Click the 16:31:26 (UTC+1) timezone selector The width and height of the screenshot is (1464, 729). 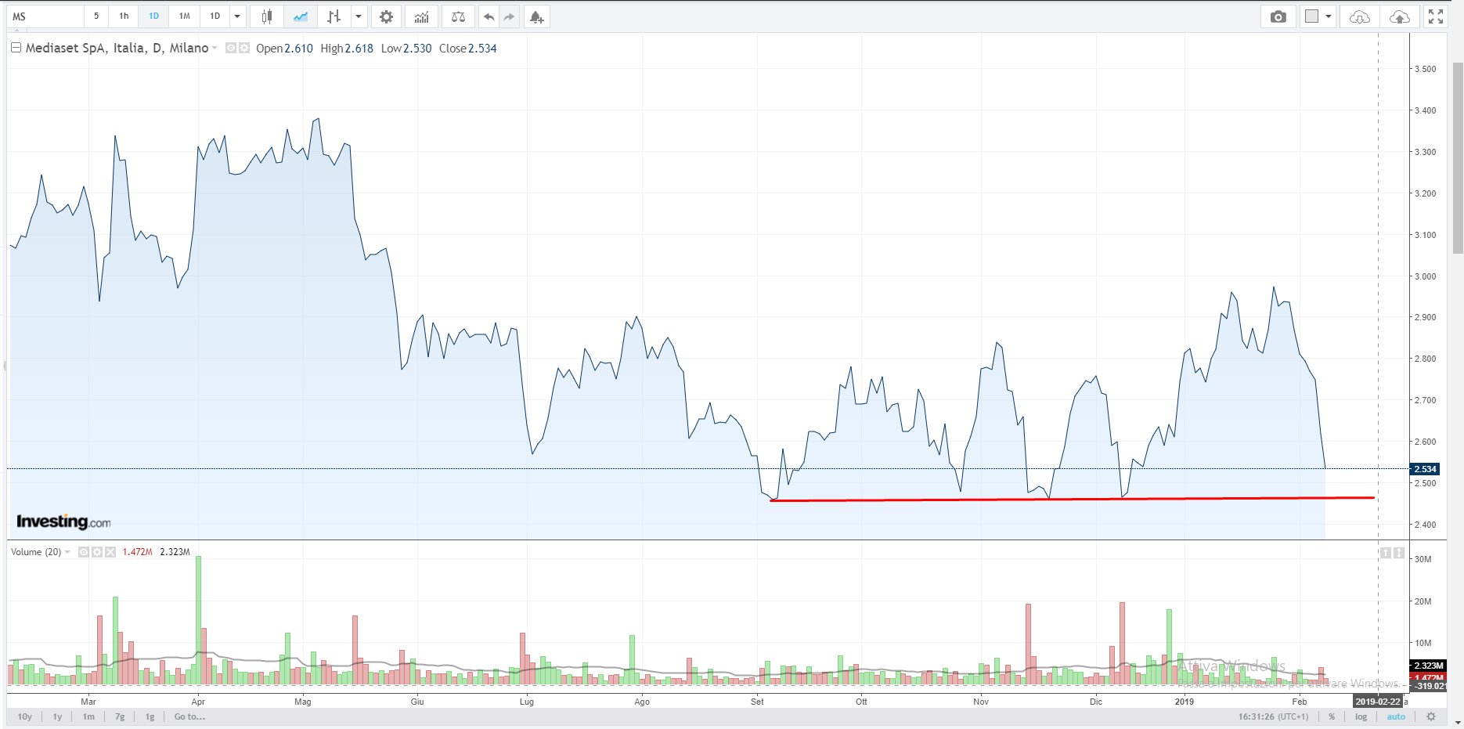click(1273, 716)
